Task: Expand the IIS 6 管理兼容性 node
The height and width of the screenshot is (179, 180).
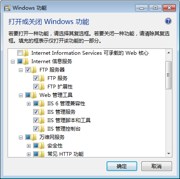Action: [29, 104]
